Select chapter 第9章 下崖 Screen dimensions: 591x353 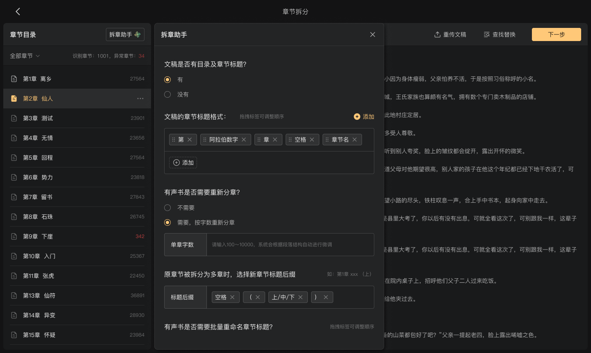pos(77,236)
